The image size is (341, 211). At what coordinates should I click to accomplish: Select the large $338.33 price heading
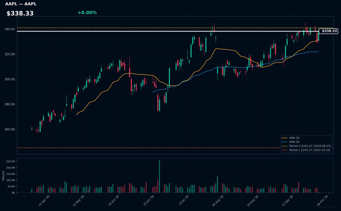20,13
